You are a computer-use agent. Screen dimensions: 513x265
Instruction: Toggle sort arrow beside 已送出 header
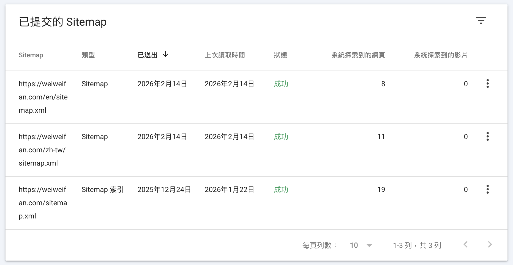pyautogui.click(x=165, y=54)
